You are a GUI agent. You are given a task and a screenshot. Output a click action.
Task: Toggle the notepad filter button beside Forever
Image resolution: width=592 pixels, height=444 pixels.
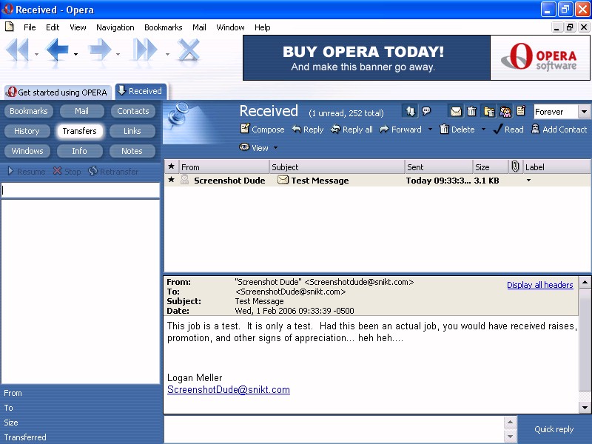(521, 111)
